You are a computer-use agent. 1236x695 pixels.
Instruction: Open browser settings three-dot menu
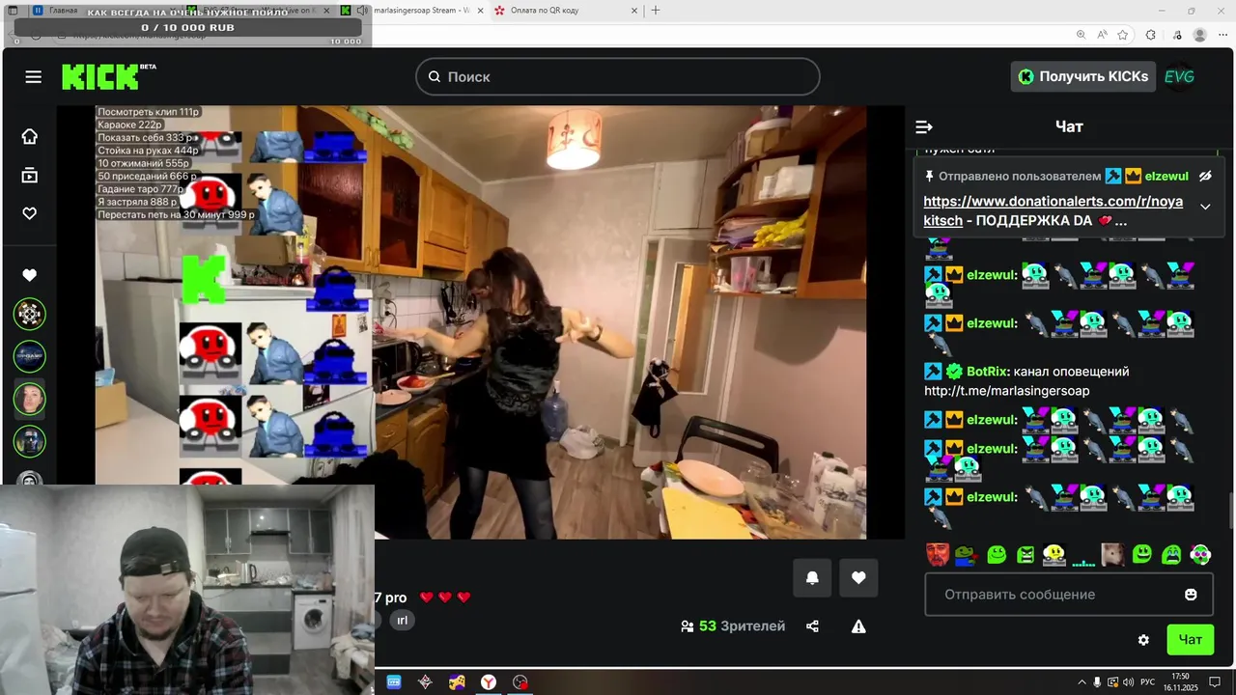[x=1223, y=35]
